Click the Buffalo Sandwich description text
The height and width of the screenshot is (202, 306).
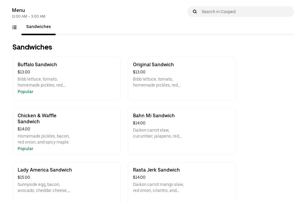[x=42, y=82]
